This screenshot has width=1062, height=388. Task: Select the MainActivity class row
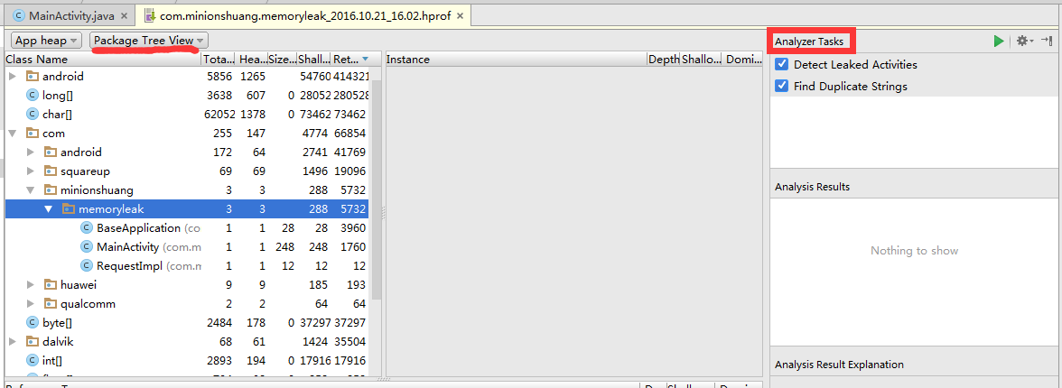pos(188,247)
